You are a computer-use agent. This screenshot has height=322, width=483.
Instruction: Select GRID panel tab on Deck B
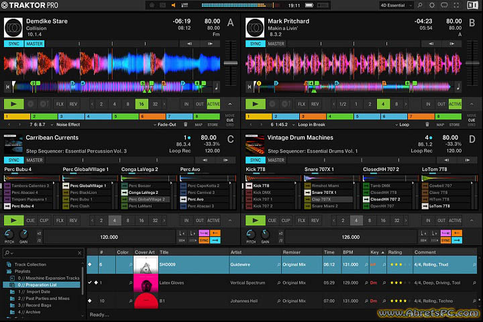coord(472,125)
